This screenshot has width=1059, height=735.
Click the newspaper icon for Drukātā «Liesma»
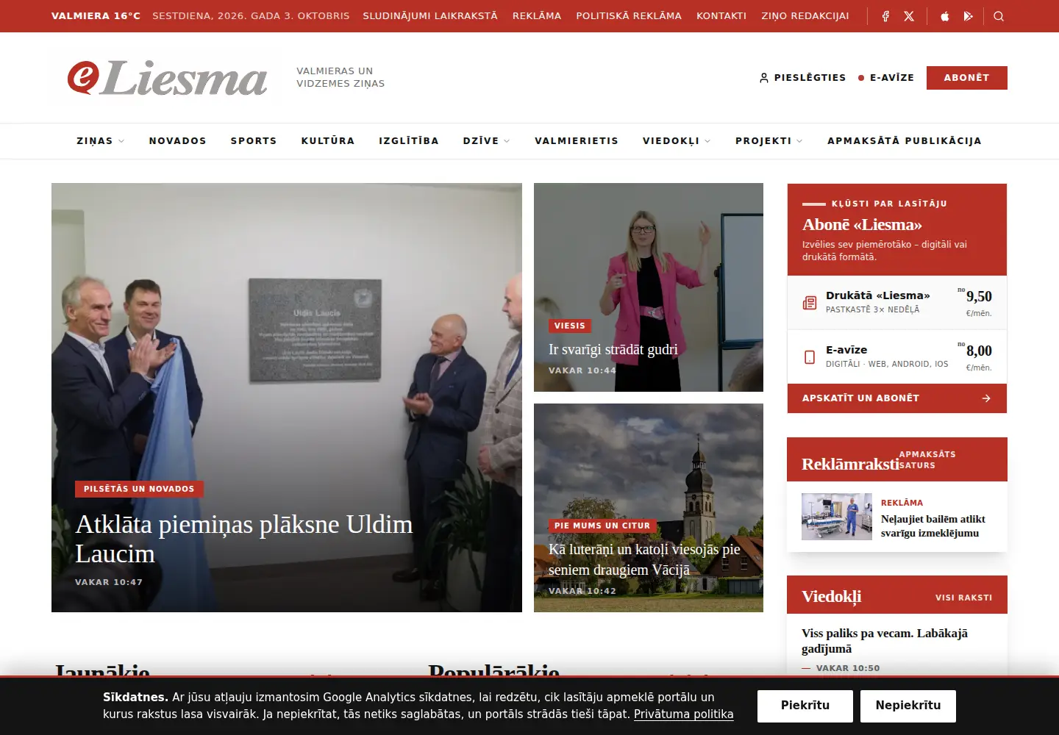pyautogui.click(x=810, y=303)
